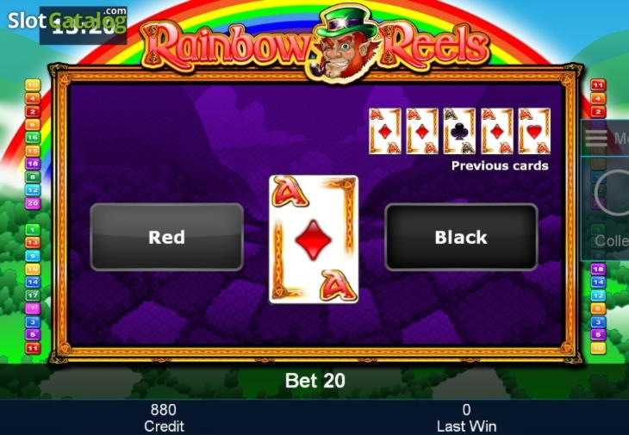Choose the Black gamble button

[461, 237]
